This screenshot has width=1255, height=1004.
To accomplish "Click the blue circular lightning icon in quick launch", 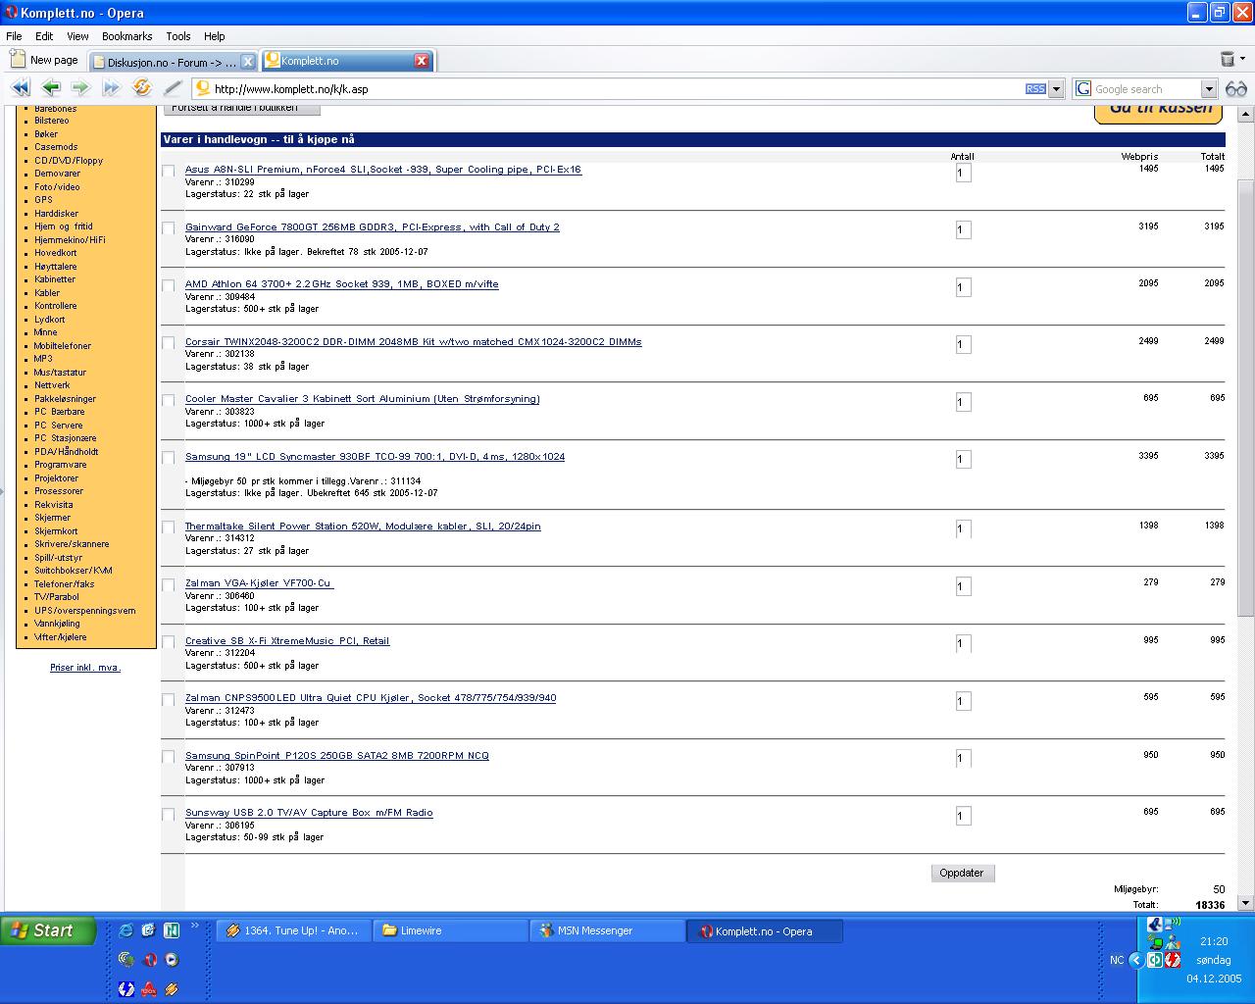I will (125, 989).
